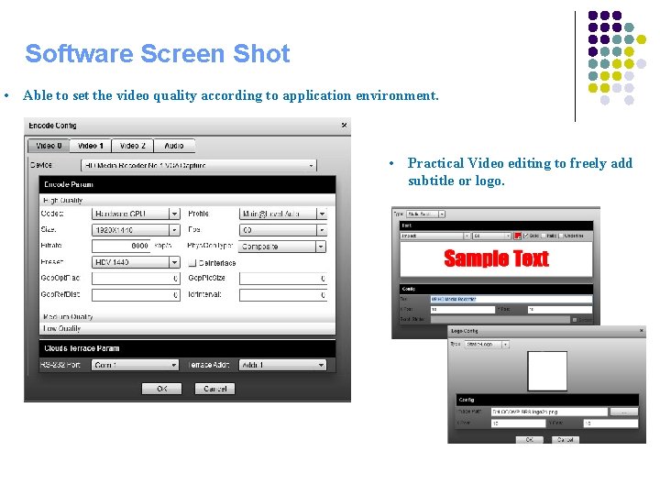This screenshot has width=660, height=495.
Task: Click the logo X Pos field
Action: pos(518,423)
